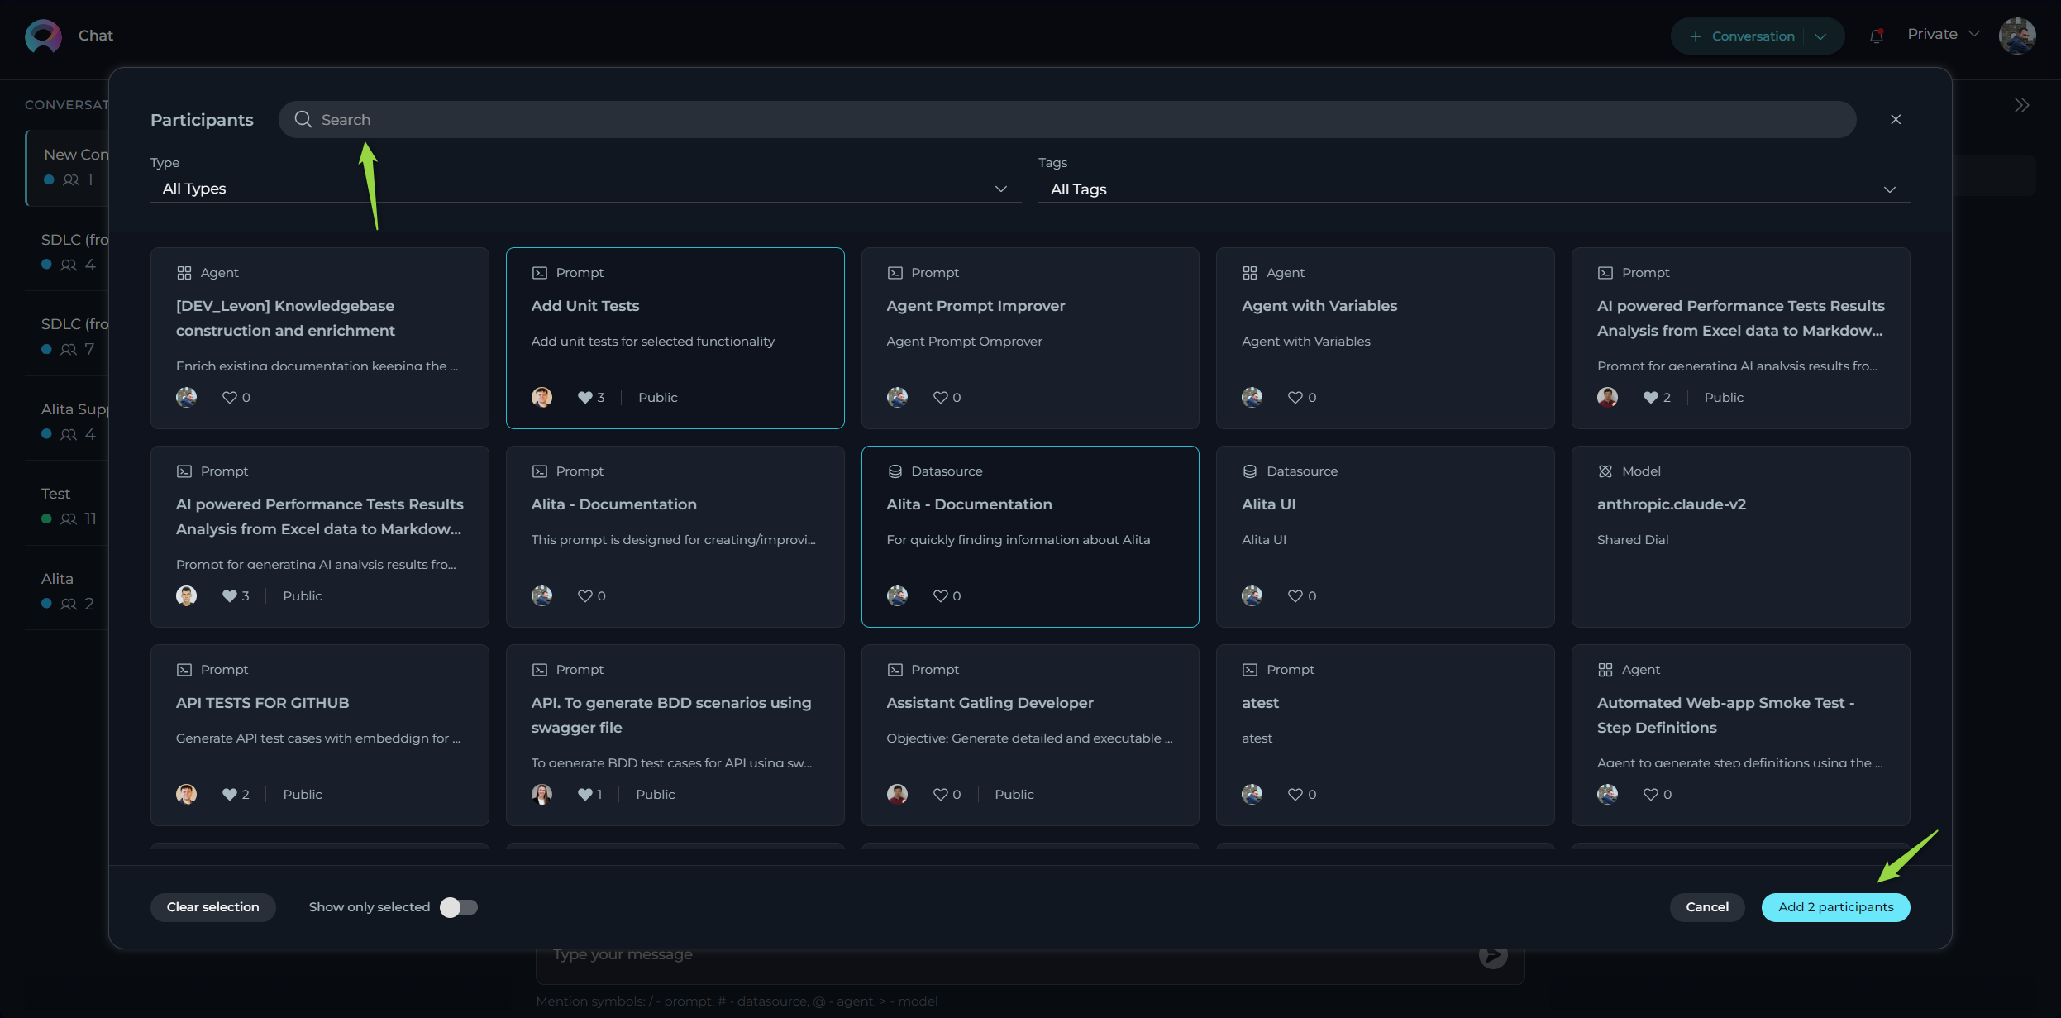Open the Alita Sup conversation in sidebar
The width and height of the screenshot is (2061, 1018).
click(68, 421)
